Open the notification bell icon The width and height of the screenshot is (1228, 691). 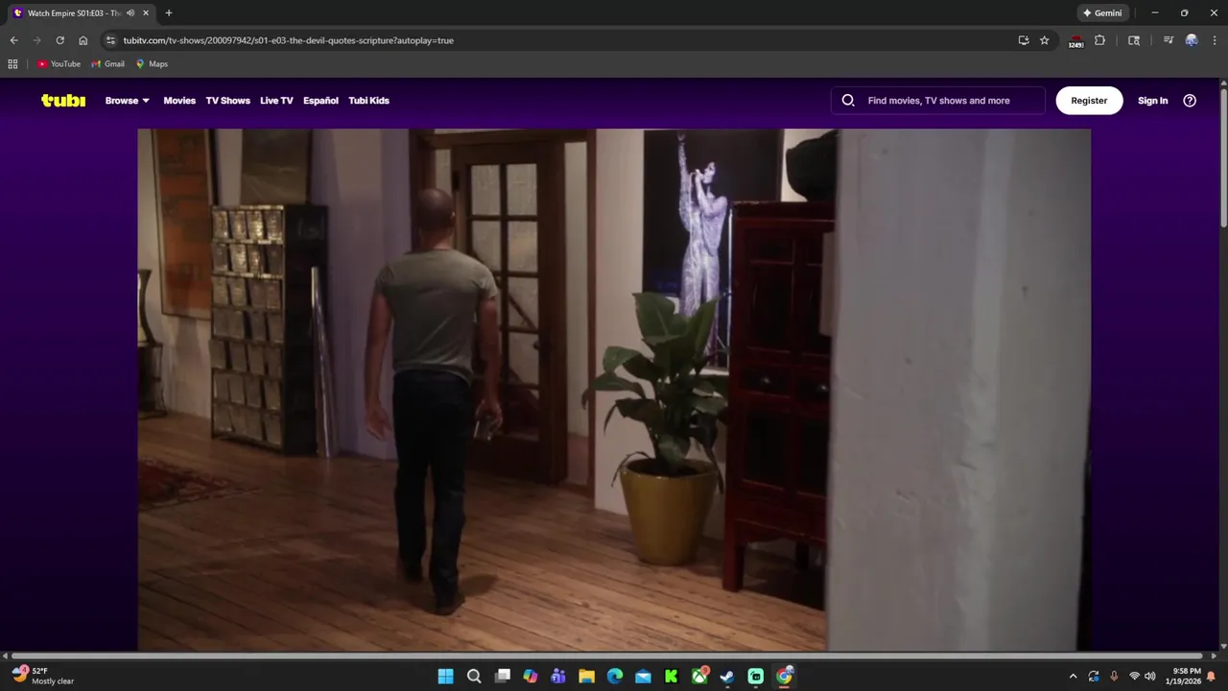(x=1211, y=677)
